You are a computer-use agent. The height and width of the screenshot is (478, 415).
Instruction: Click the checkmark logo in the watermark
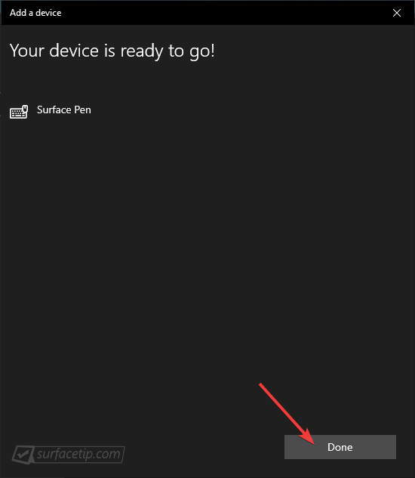[x=23, y=455]
